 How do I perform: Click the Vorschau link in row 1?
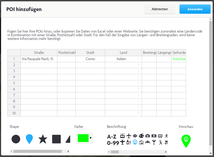(x=179, y=59)
